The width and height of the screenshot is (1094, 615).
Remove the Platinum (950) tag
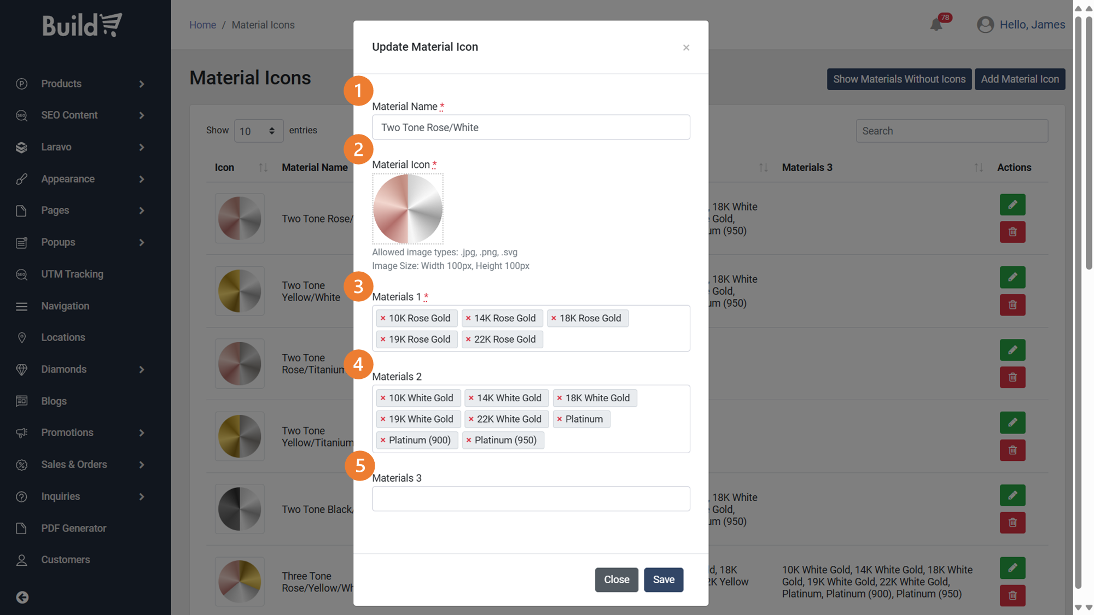[469, 440]
